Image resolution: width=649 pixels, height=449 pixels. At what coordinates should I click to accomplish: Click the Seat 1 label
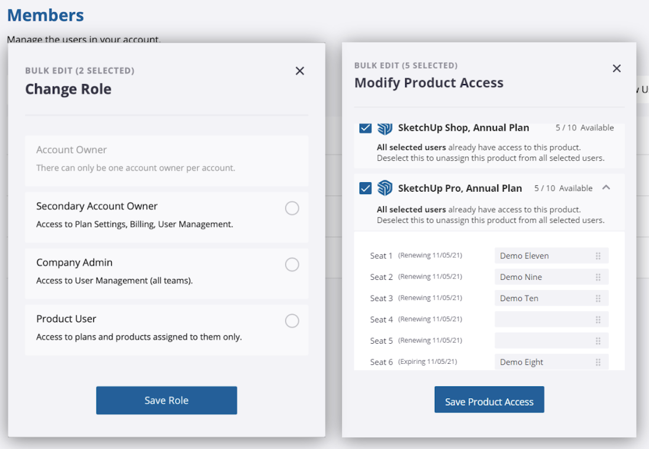[381, 256]
